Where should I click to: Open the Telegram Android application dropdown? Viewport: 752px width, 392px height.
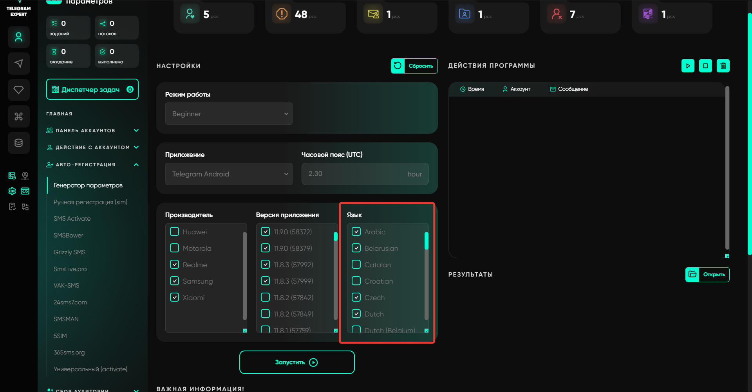pos(229,174)
